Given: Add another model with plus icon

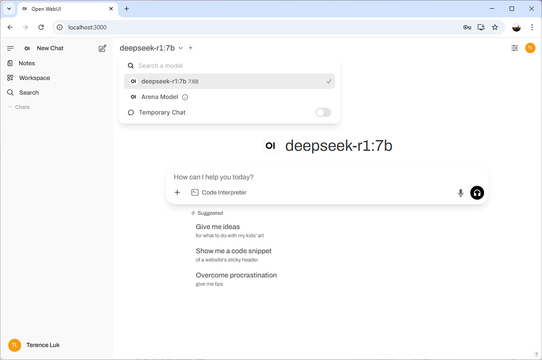Looking at the screenshot, I should (191, 48).
